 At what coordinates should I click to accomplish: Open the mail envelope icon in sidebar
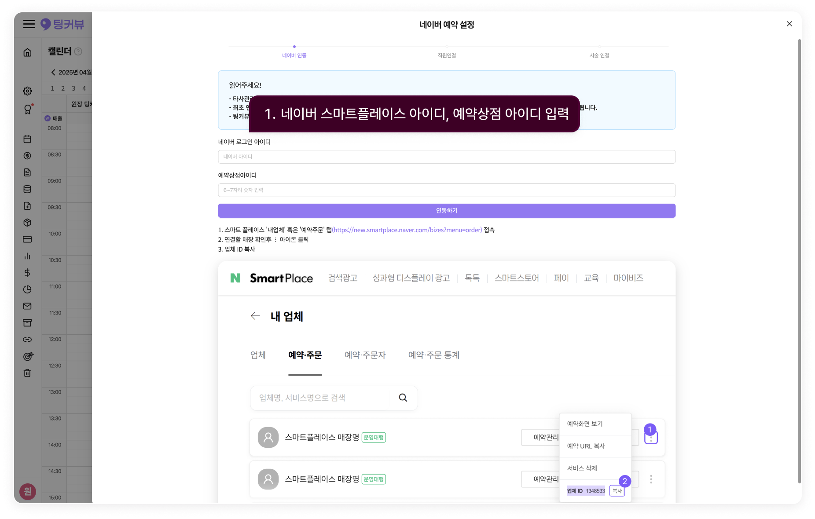pyautogui.click(x=27, y=306)
